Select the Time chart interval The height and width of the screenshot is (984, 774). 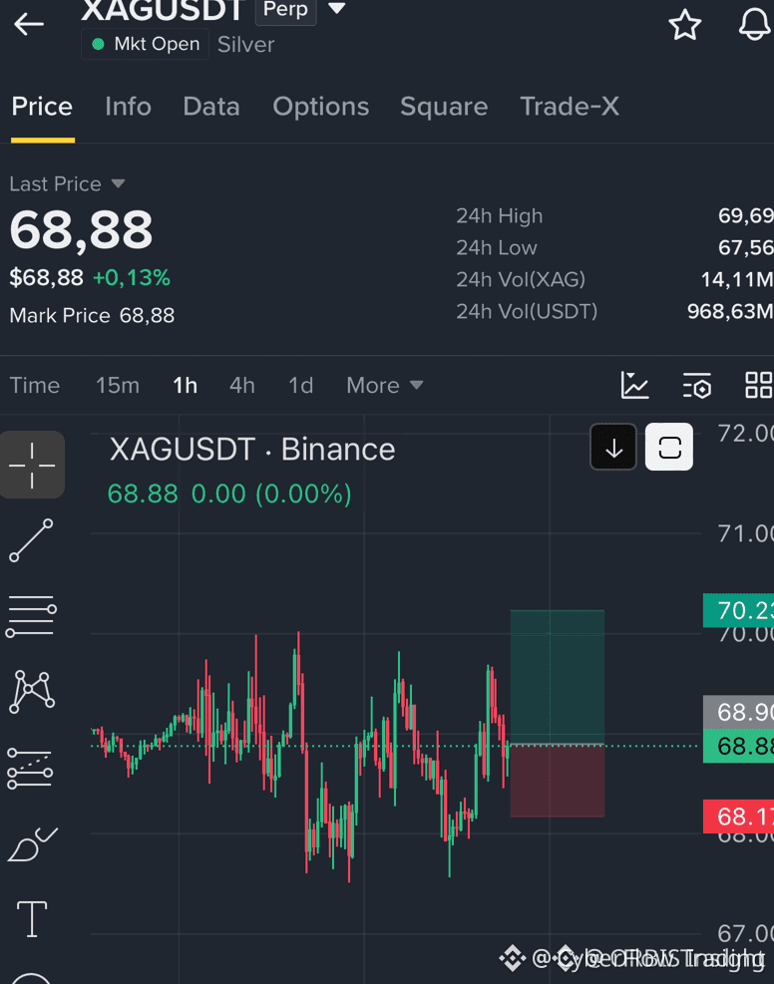(35, 385)
